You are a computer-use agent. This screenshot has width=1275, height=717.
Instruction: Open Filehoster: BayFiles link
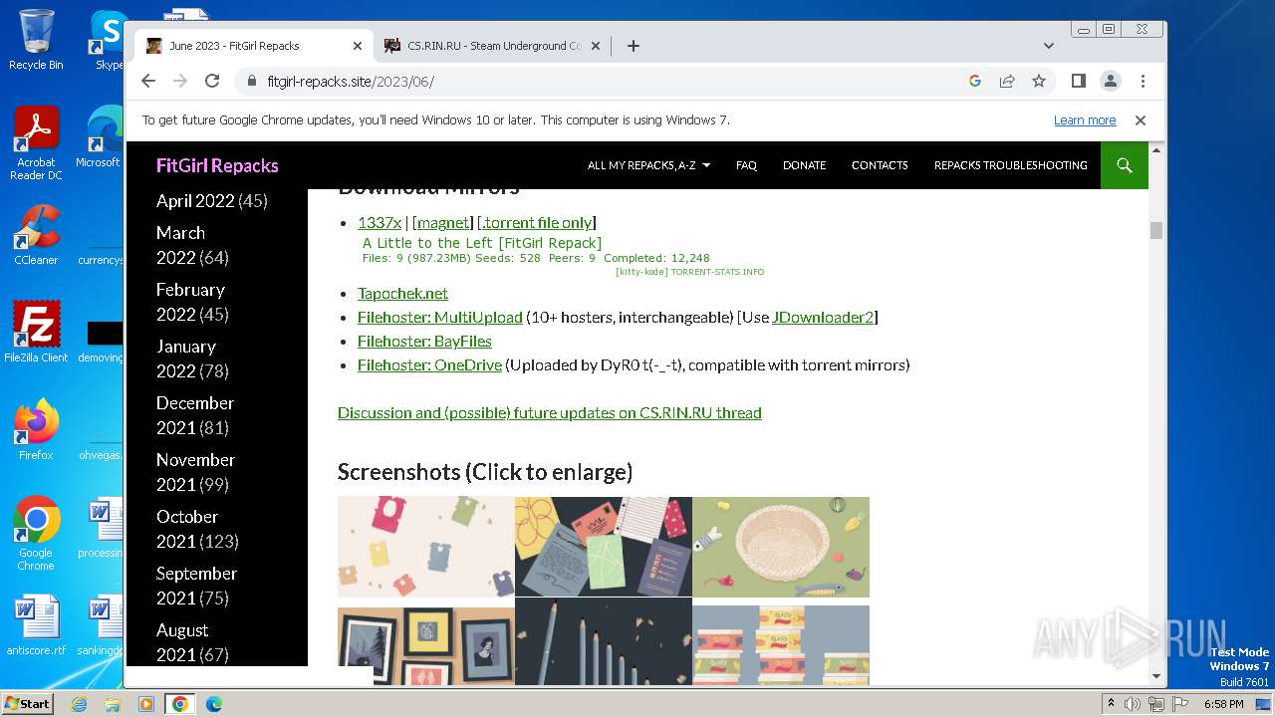424,342
